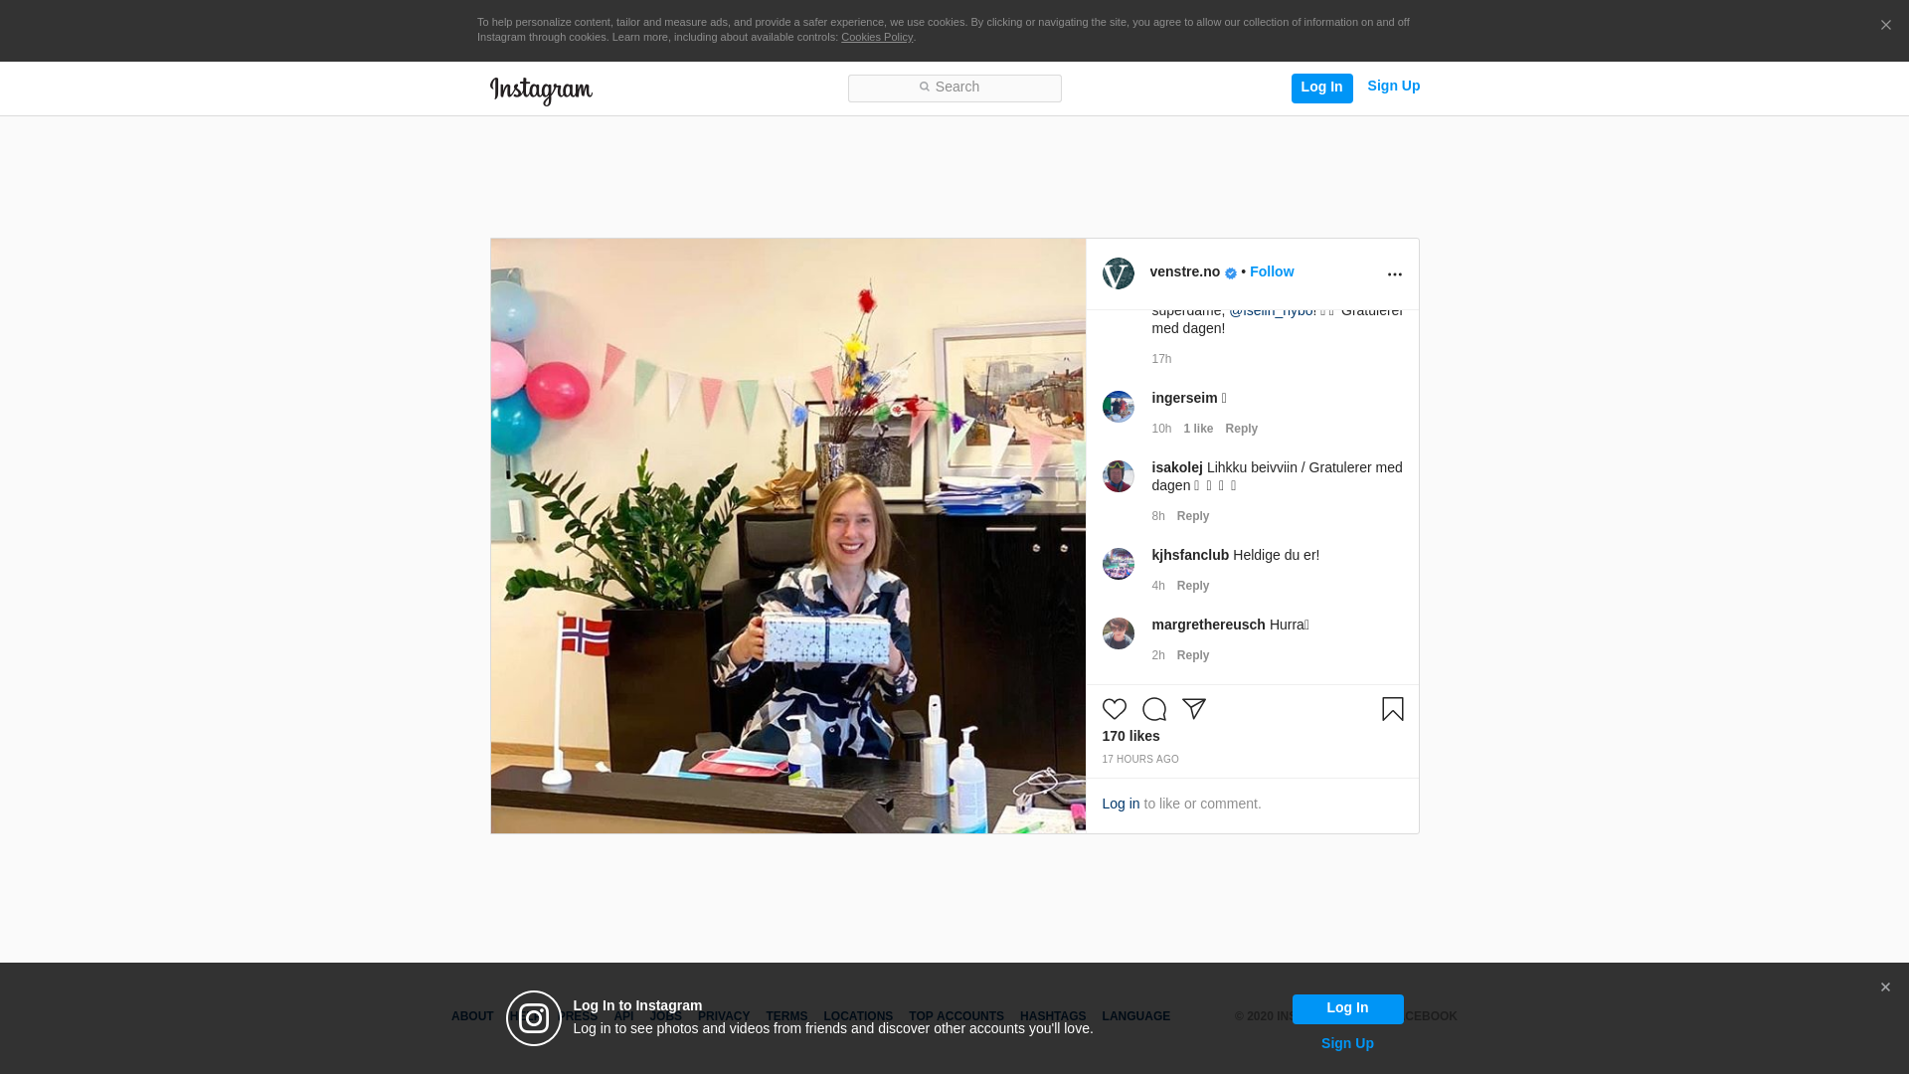Click the Log In button in header

point(1321,88)
